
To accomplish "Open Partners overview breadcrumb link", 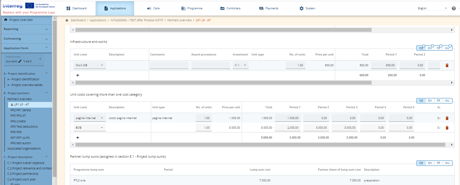I will click(x=179, y=20).
